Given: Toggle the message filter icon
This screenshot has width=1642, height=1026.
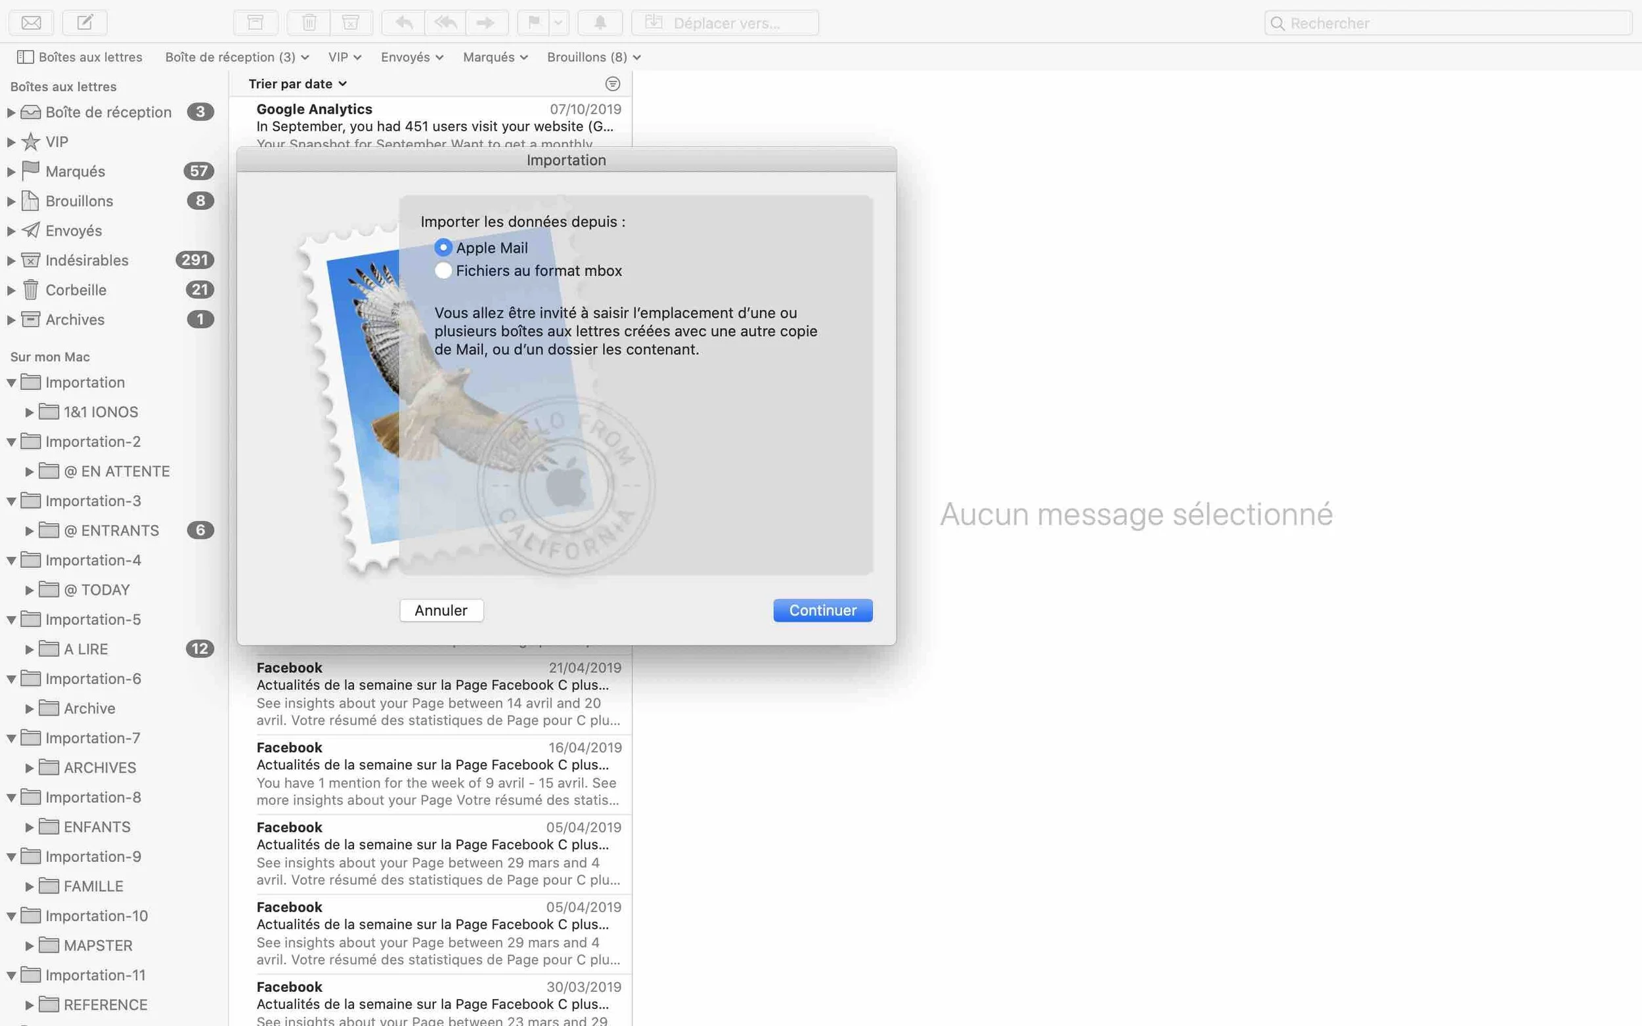Looking at the screenshot, I should (x=612, y=83).
